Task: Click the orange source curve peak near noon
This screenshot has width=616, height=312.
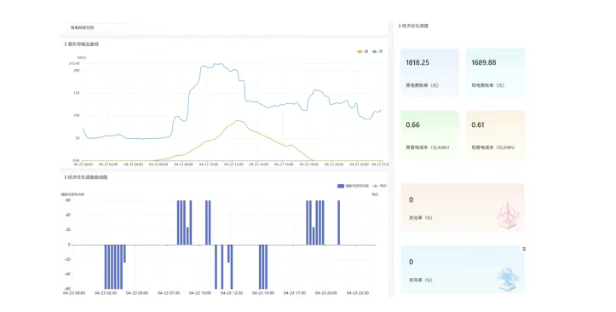Action: tap(238, 121)
